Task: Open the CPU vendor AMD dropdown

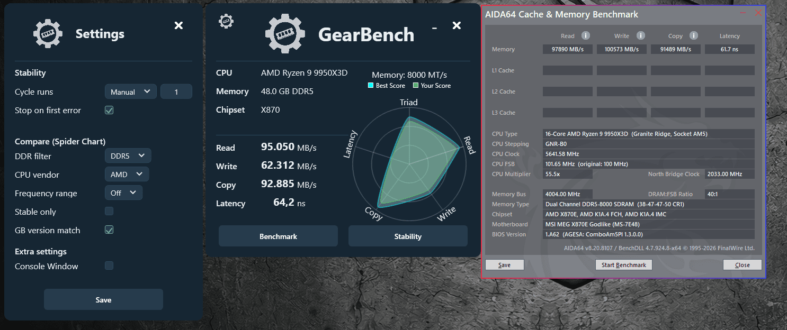Action: coord(127,174)
